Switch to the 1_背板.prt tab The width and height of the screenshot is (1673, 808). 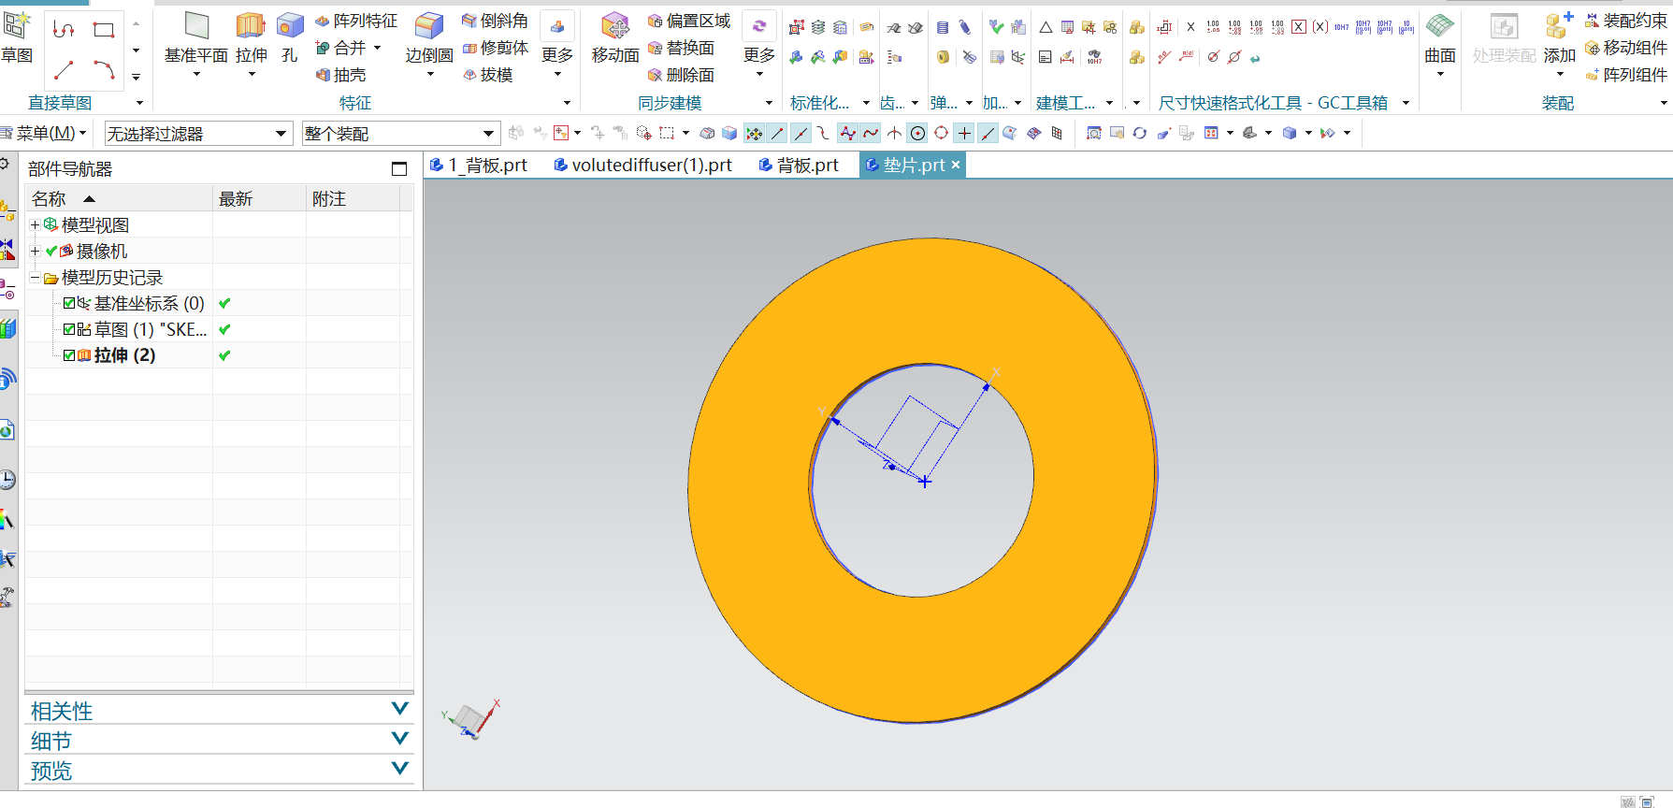click(479, 165)
